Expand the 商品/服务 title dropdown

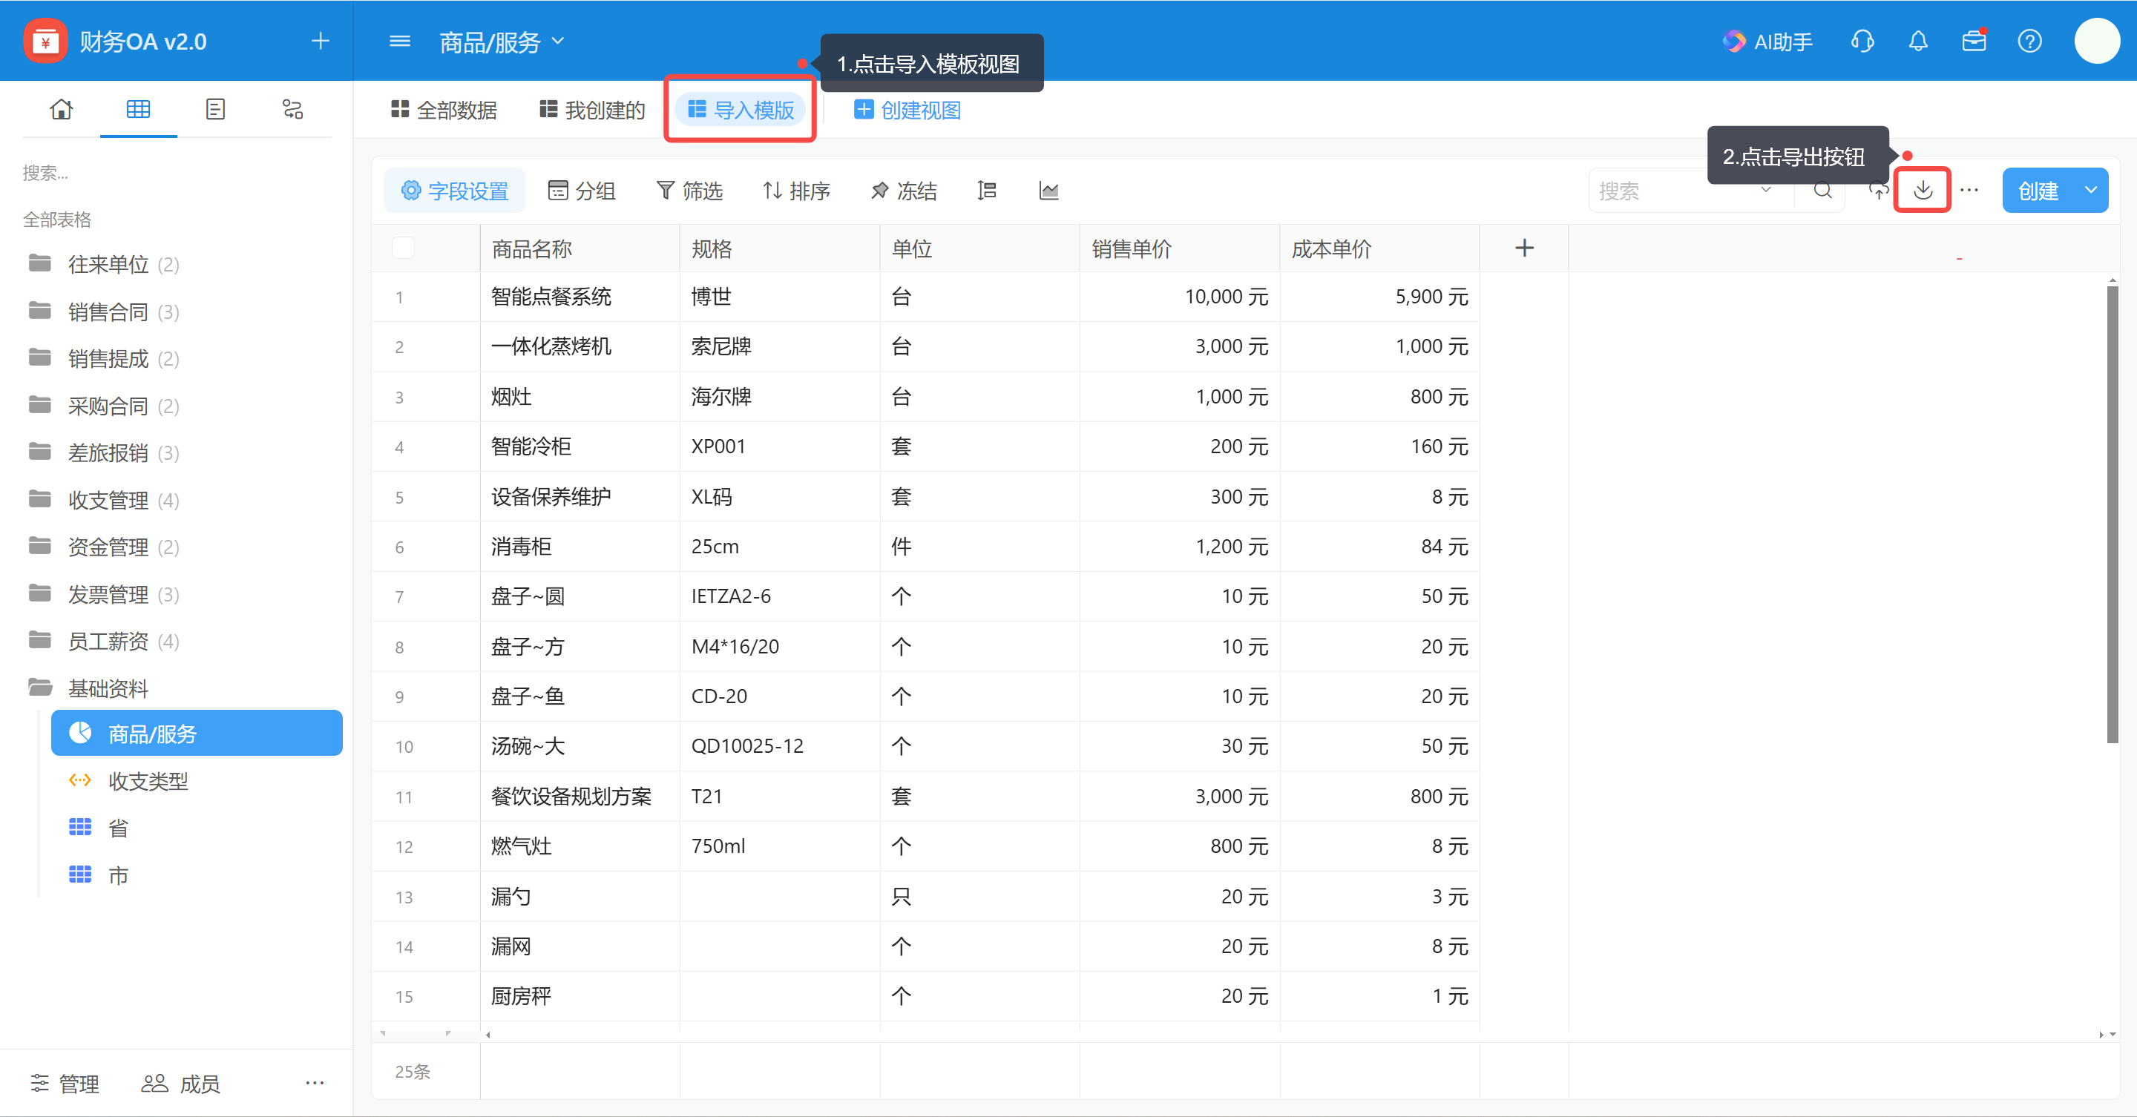(x=558, y=41)
